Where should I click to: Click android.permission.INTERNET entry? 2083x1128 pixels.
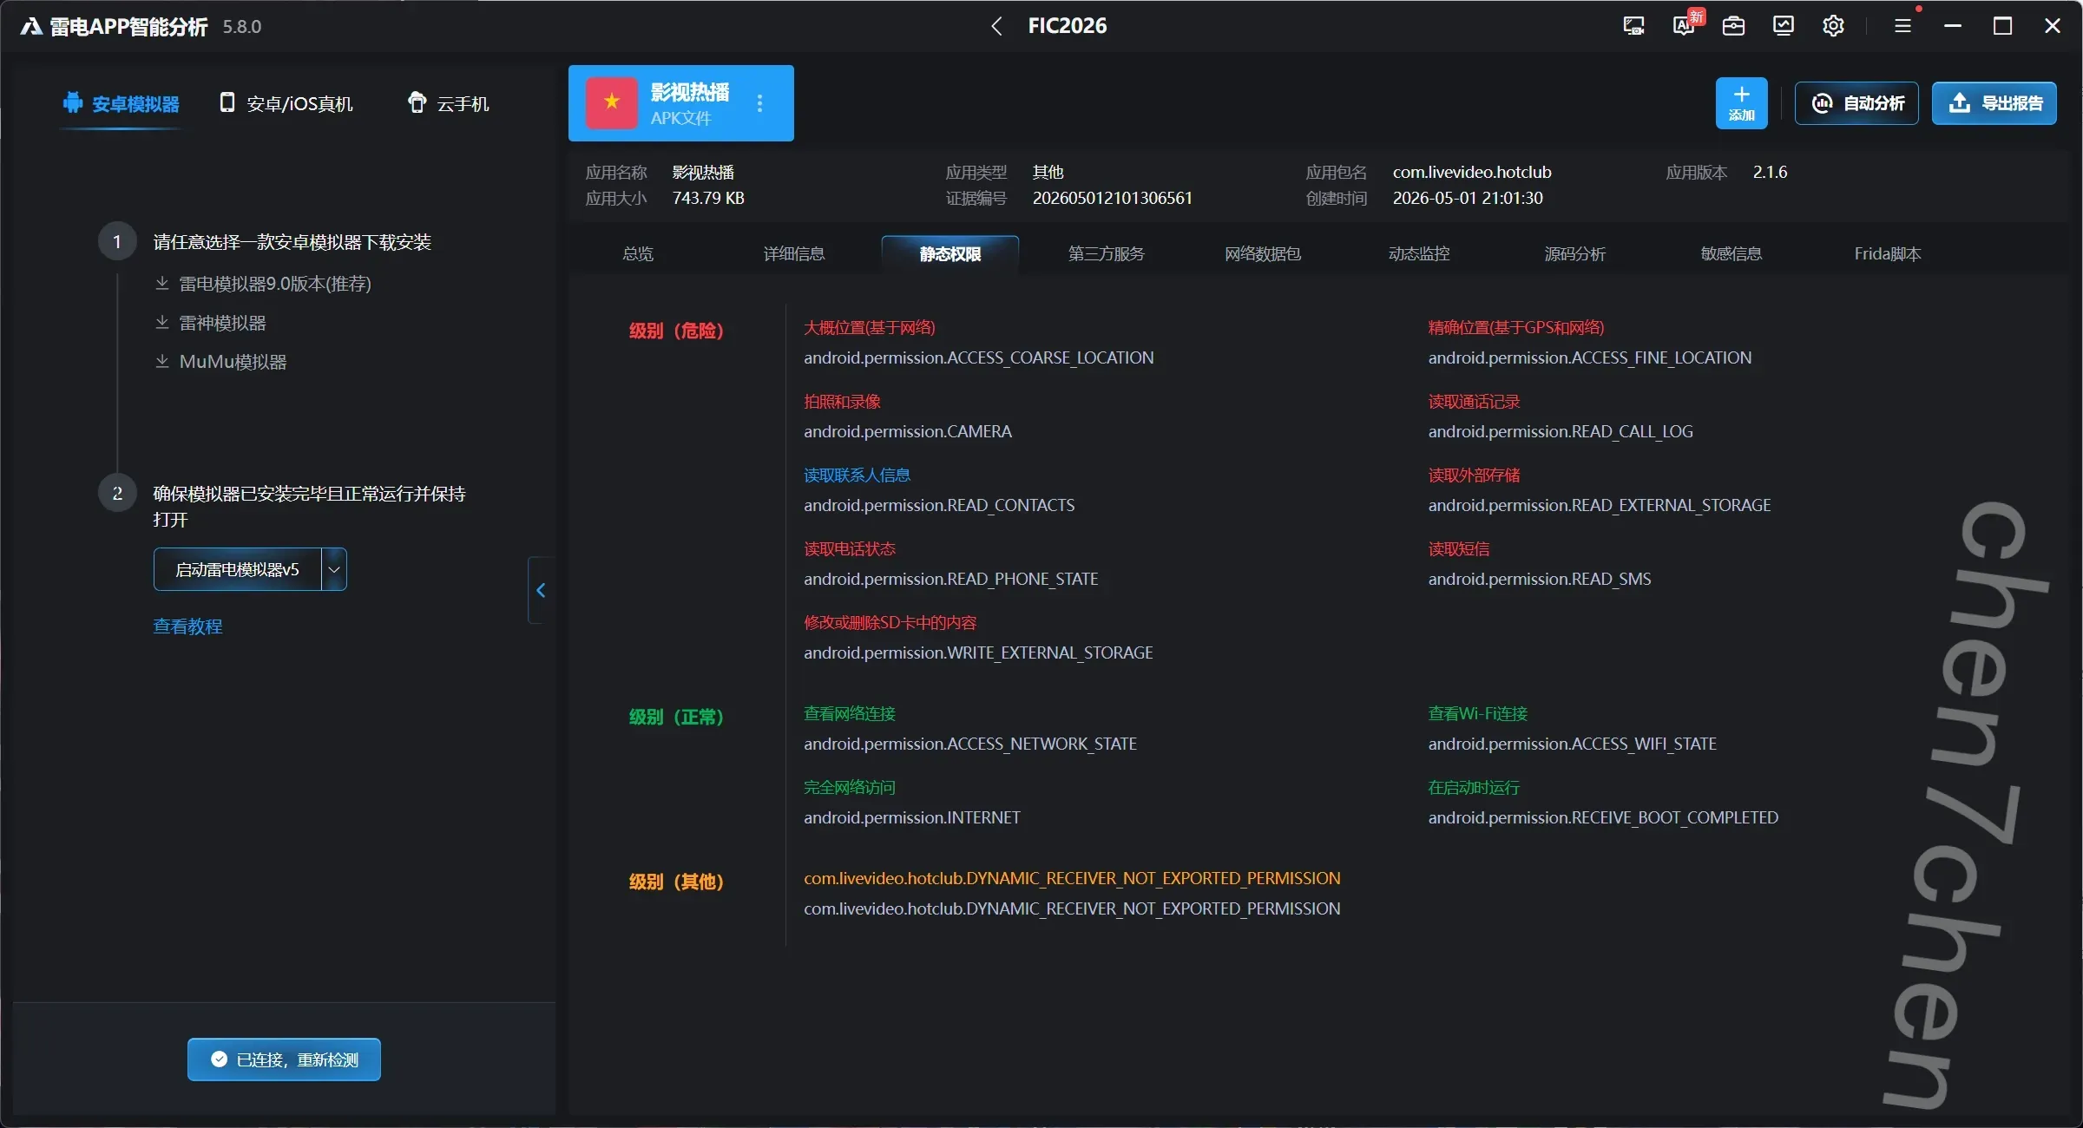point(912,817)
